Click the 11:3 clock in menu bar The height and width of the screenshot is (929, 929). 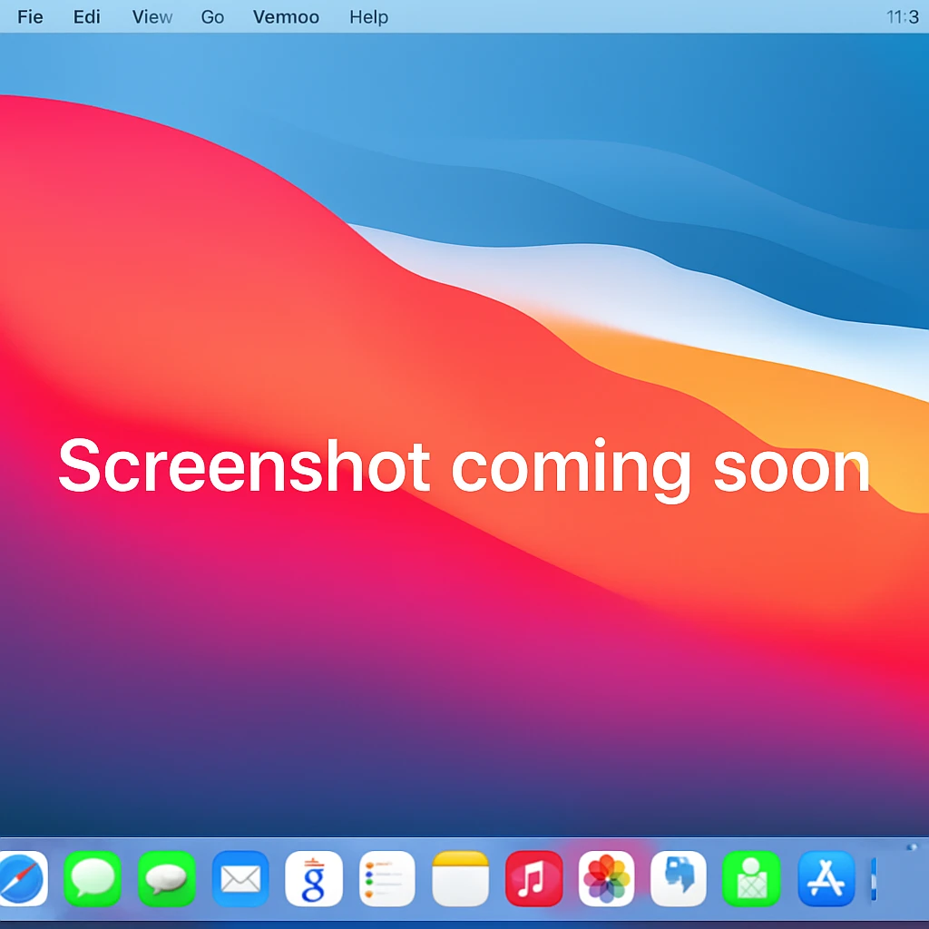903,16
